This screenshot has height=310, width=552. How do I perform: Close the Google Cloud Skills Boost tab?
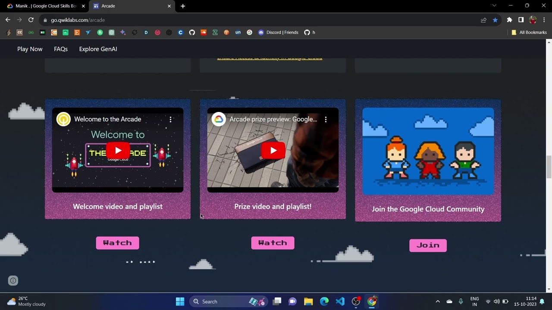tap(83, 6)
